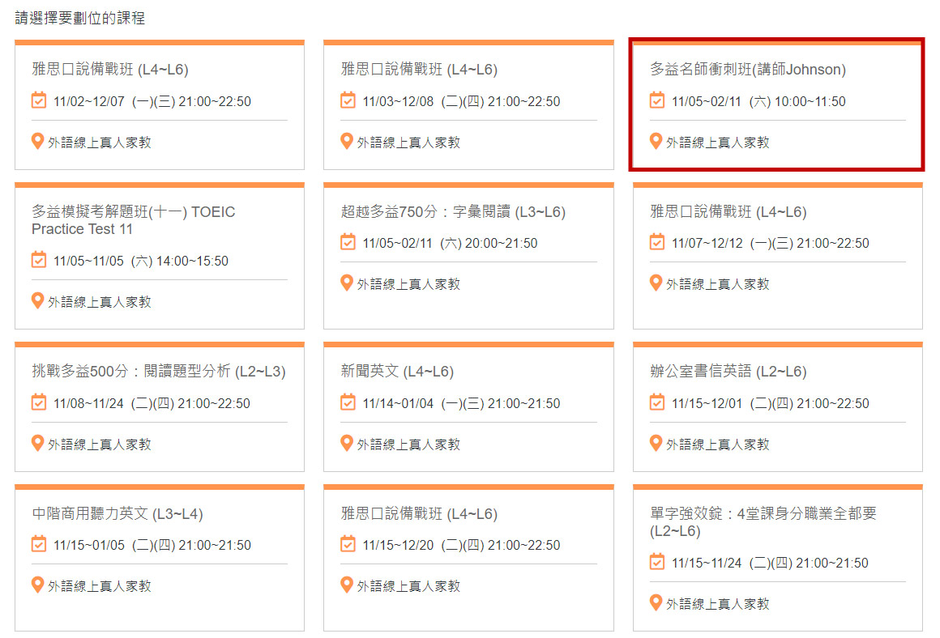This screenshot has width=940, height=638.
Task: Click 外語線上真人家教 text in 單字強效錠 card
Action: click(x=718, y=603)
